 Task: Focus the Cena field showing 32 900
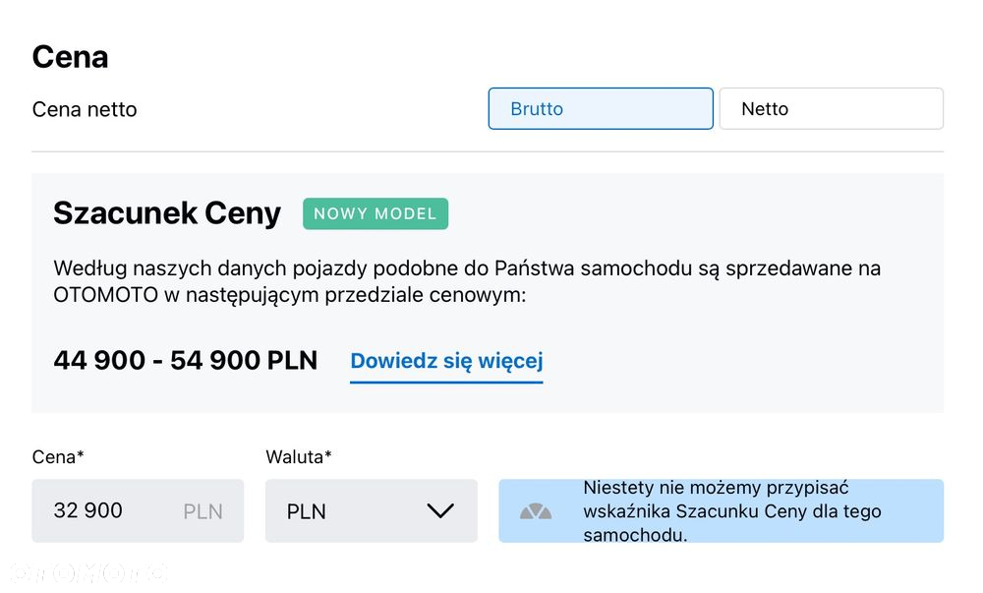(138, 510)
